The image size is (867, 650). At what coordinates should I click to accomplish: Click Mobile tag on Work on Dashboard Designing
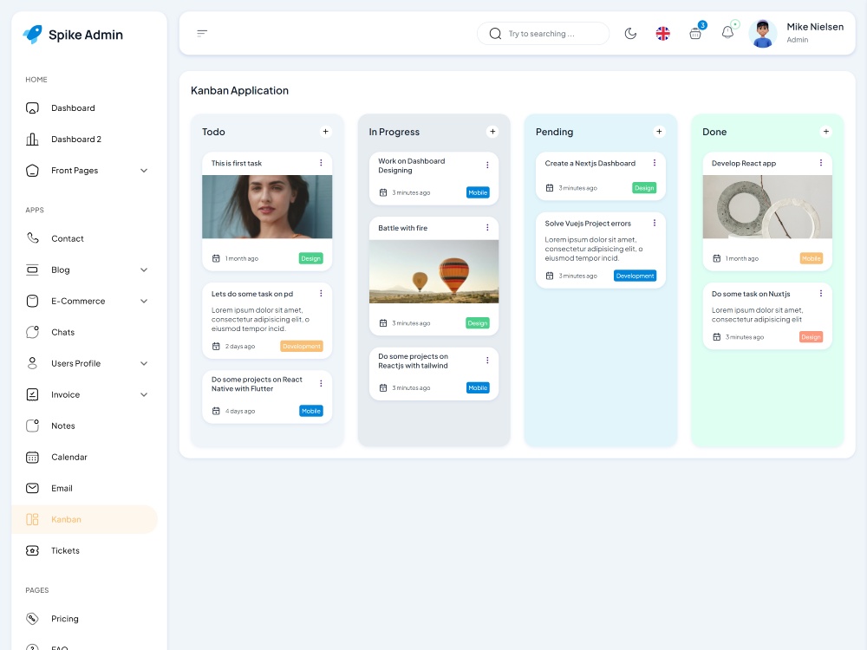(478, 192)
